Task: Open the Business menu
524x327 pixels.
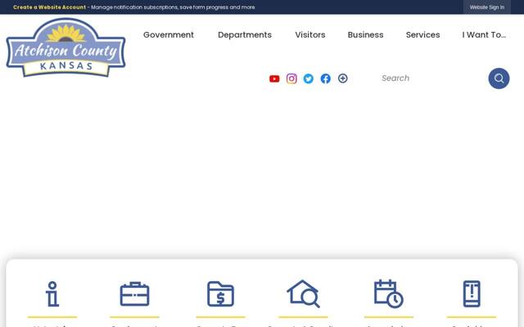Action: 366,34
